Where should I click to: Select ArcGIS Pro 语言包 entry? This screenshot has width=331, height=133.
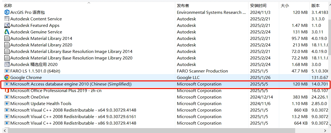(x=165, y=12)
